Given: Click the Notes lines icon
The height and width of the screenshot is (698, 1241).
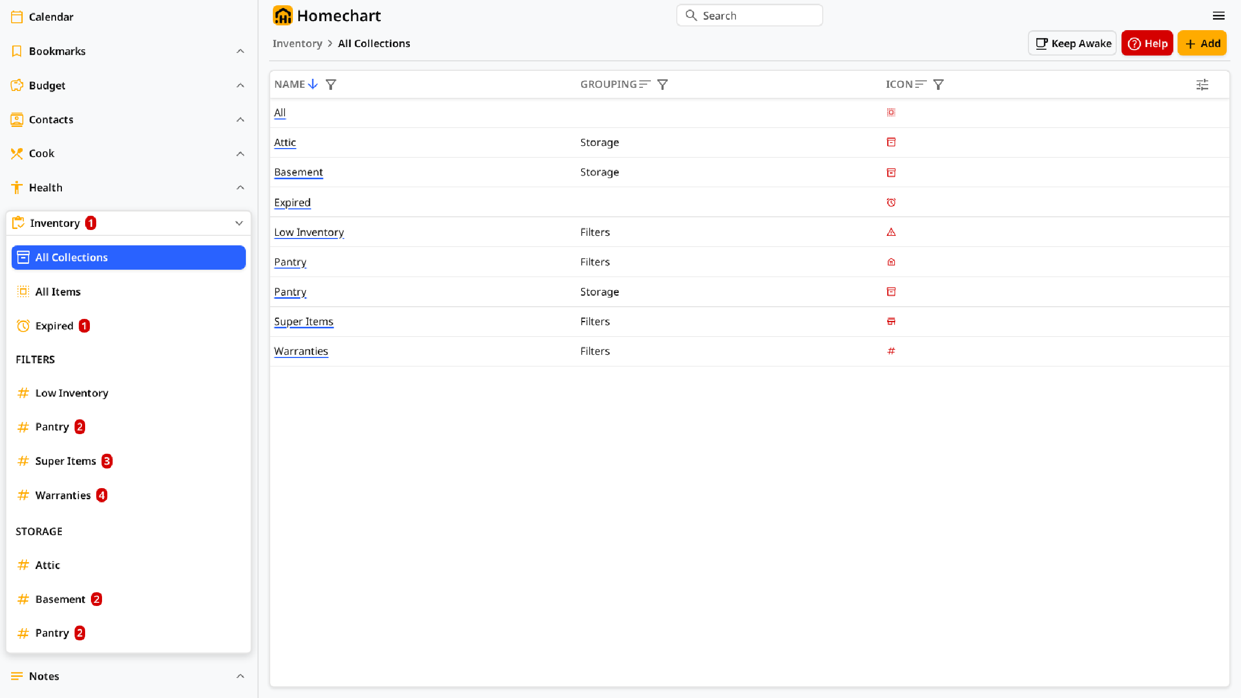Looking at the screenshot, I should (17, 676).
